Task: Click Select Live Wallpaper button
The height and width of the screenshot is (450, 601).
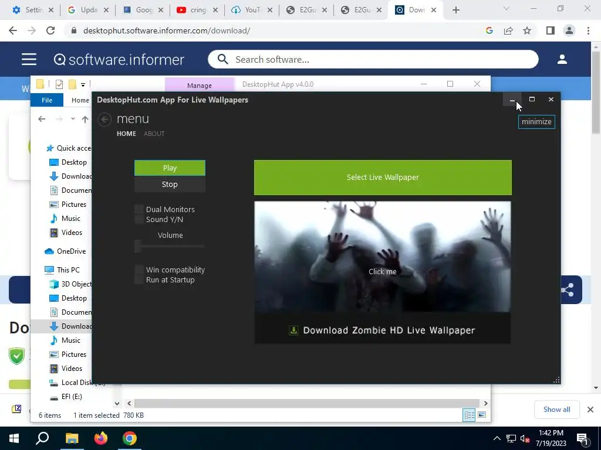Action: 383,178
